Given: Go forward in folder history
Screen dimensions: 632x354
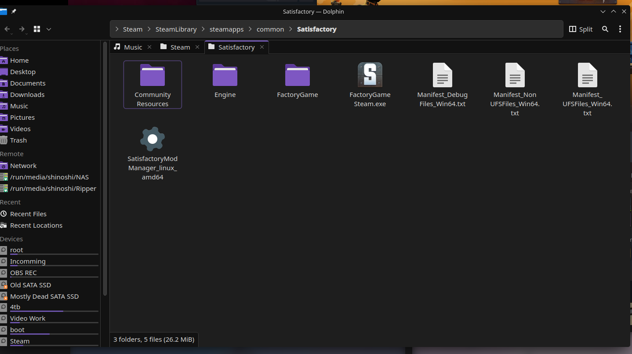Looking at the screenshot, I should [x=22, y=29].
